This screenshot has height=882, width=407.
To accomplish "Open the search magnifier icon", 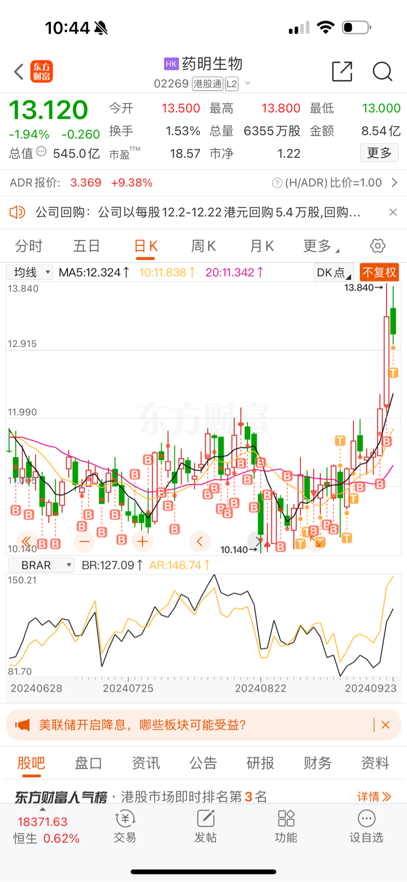I will coord(382,72).
